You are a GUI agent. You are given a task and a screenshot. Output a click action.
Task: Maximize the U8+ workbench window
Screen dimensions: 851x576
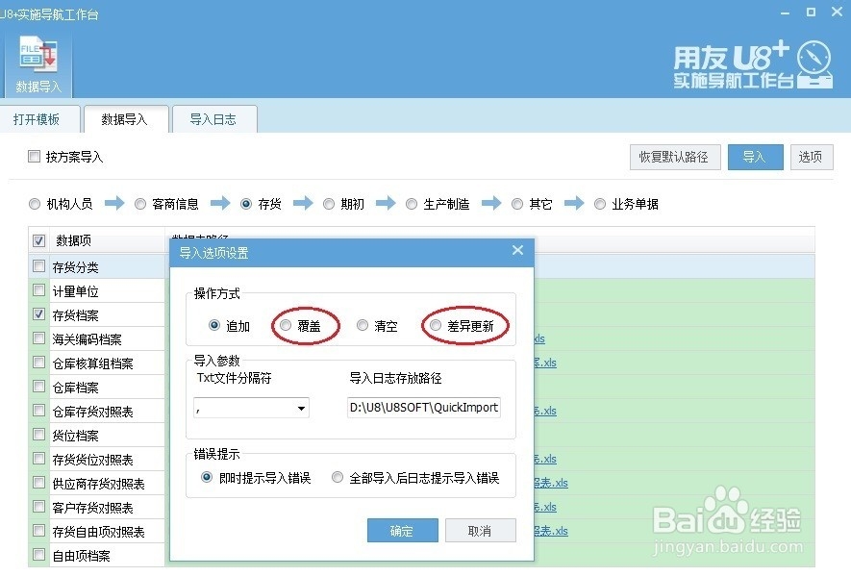(x=811, y=12)
